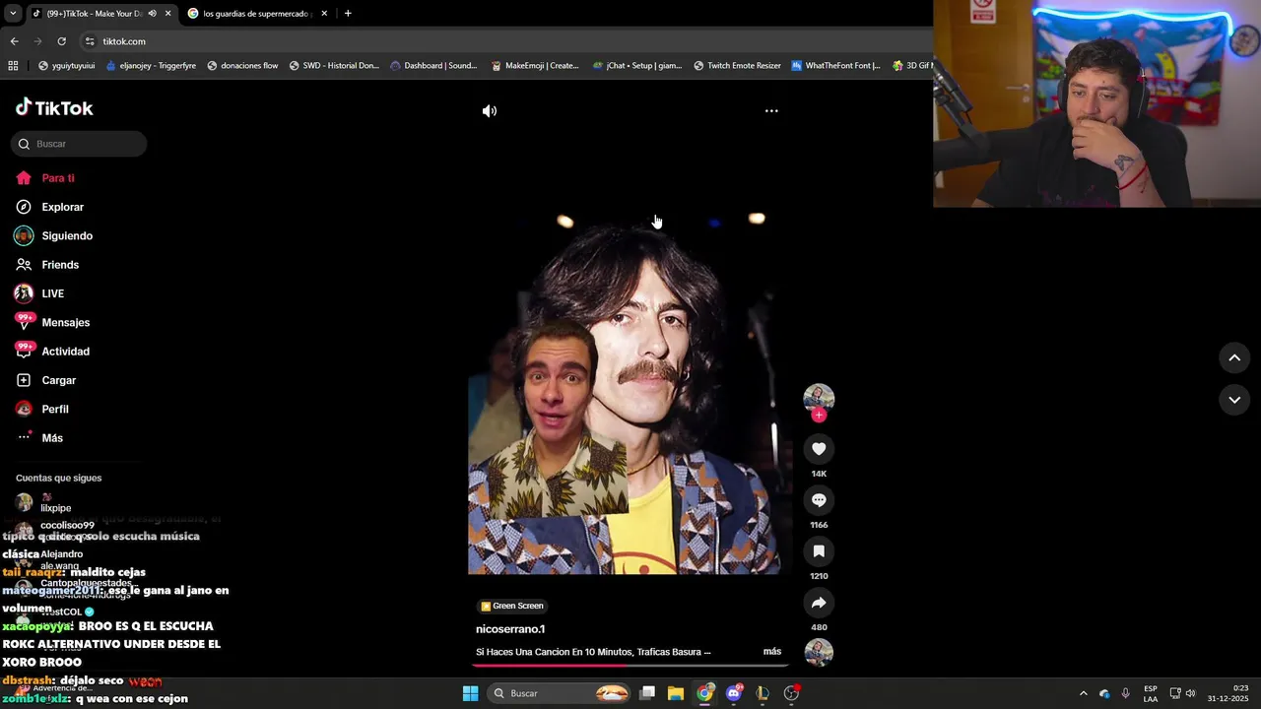Switch to Chrome on the taskbar

[704, 693]
